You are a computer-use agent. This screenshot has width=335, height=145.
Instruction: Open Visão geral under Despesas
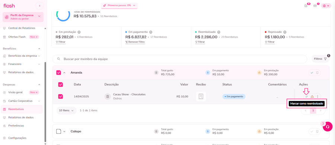[x=15, y=92]
